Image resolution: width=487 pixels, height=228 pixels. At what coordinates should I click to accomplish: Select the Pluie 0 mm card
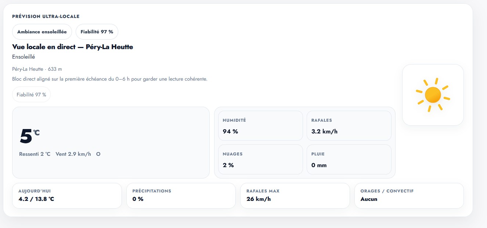(x=349, y=159)
